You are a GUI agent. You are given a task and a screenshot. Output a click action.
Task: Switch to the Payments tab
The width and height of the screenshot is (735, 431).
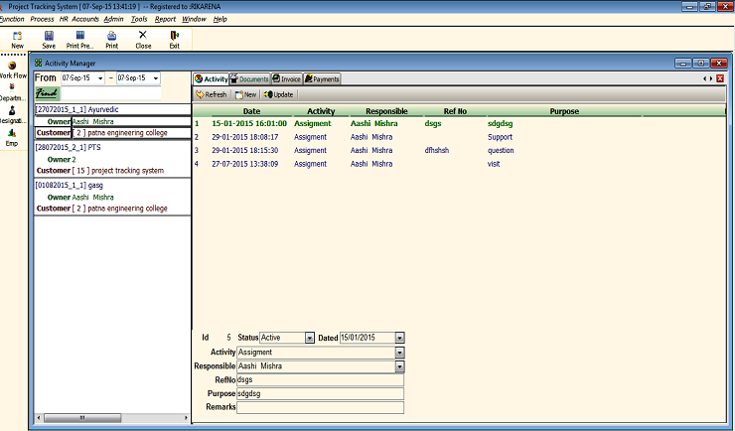click(x=322, y=78)
